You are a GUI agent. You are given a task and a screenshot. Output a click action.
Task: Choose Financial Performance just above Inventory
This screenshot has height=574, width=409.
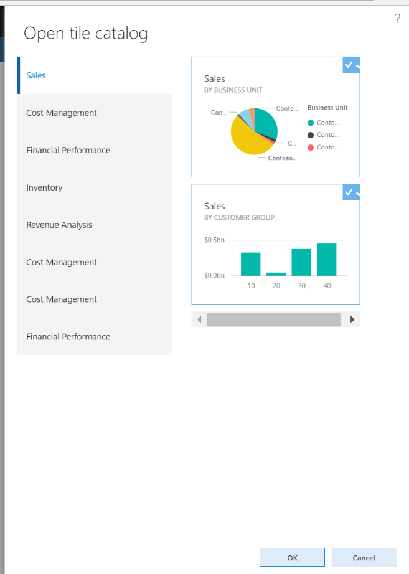point(68,150)
